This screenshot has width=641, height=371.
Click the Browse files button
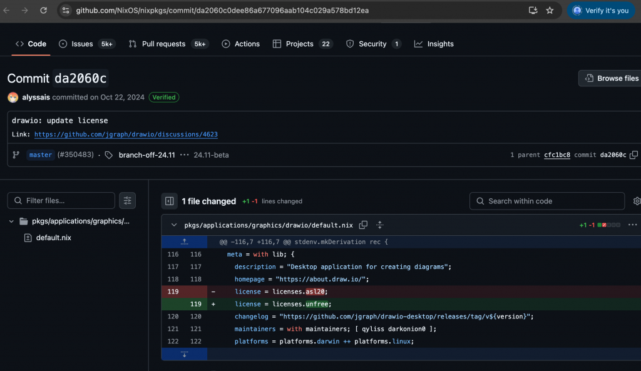click(611, 78)
